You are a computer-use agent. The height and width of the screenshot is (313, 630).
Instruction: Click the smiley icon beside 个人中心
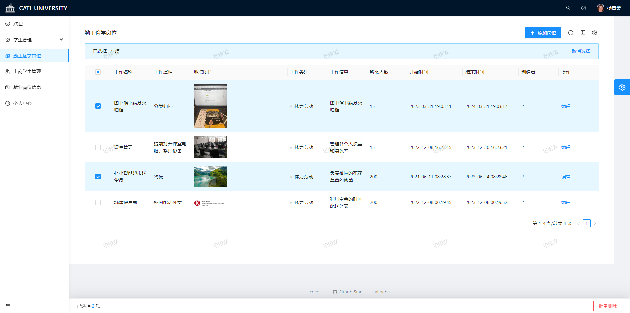coord(8,103)
